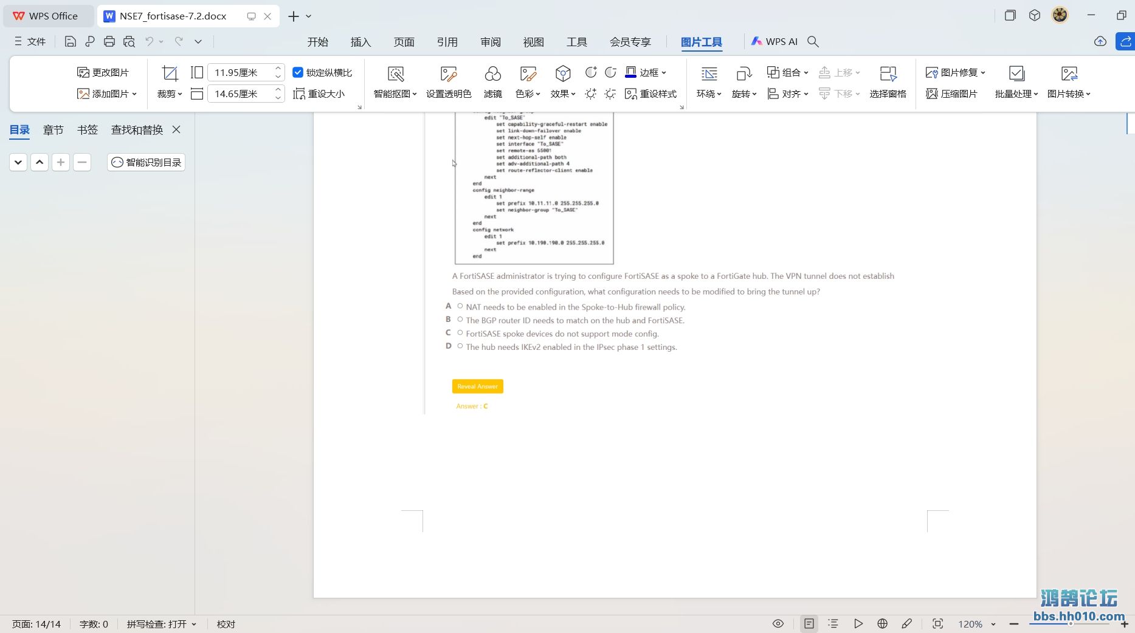Screen dimensions: 1135x633
Task: Open the Insert (插入) ribbon tab
Action: click(361, 41)
